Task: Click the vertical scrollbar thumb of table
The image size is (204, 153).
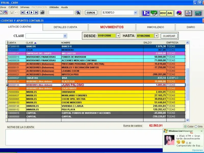Action: 187,84
